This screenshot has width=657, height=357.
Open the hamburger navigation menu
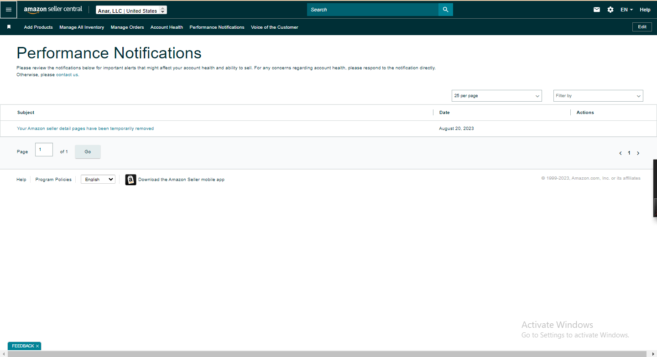[x=9, y=10]
